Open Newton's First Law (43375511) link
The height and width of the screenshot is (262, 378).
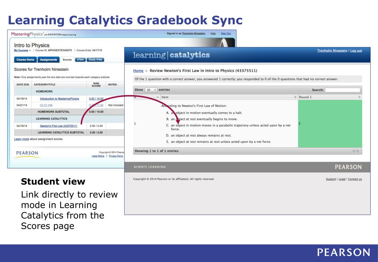59,126
